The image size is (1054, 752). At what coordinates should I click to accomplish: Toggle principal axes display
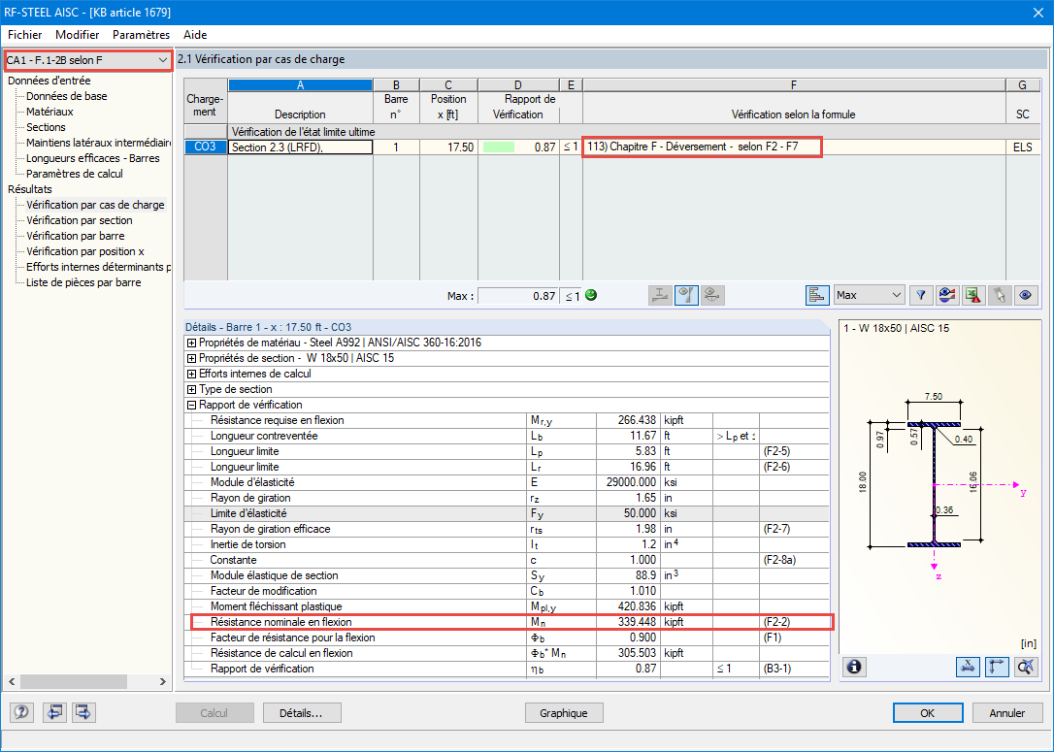[x=997, y=667]
